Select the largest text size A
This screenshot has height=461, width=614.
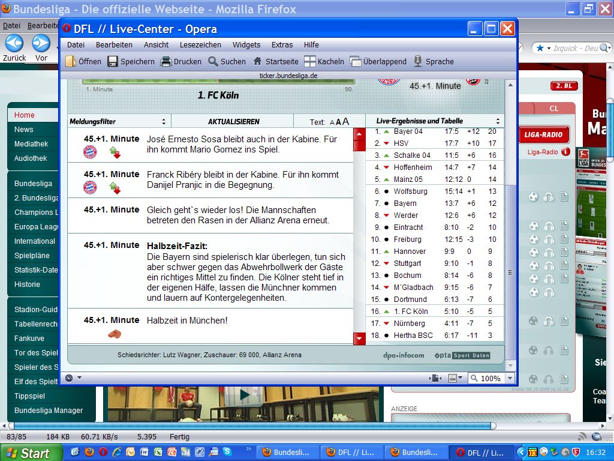point(345,121)
